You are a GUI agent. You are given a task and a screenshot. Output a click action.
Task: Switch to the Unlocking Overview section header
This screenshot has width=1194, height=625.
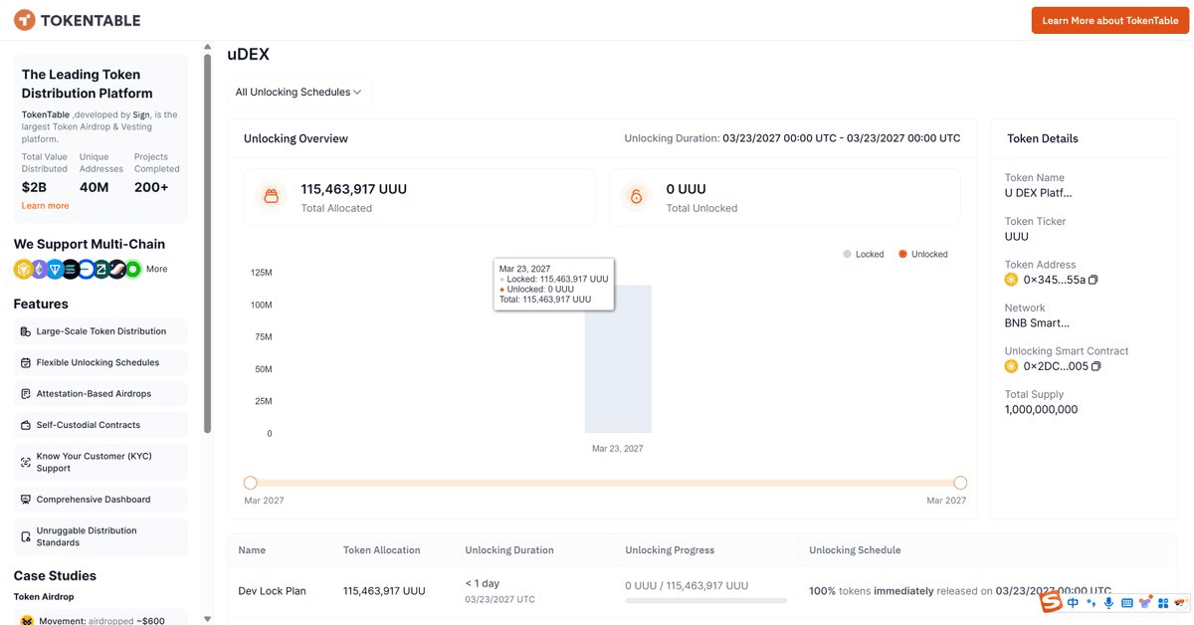(294, 138)
